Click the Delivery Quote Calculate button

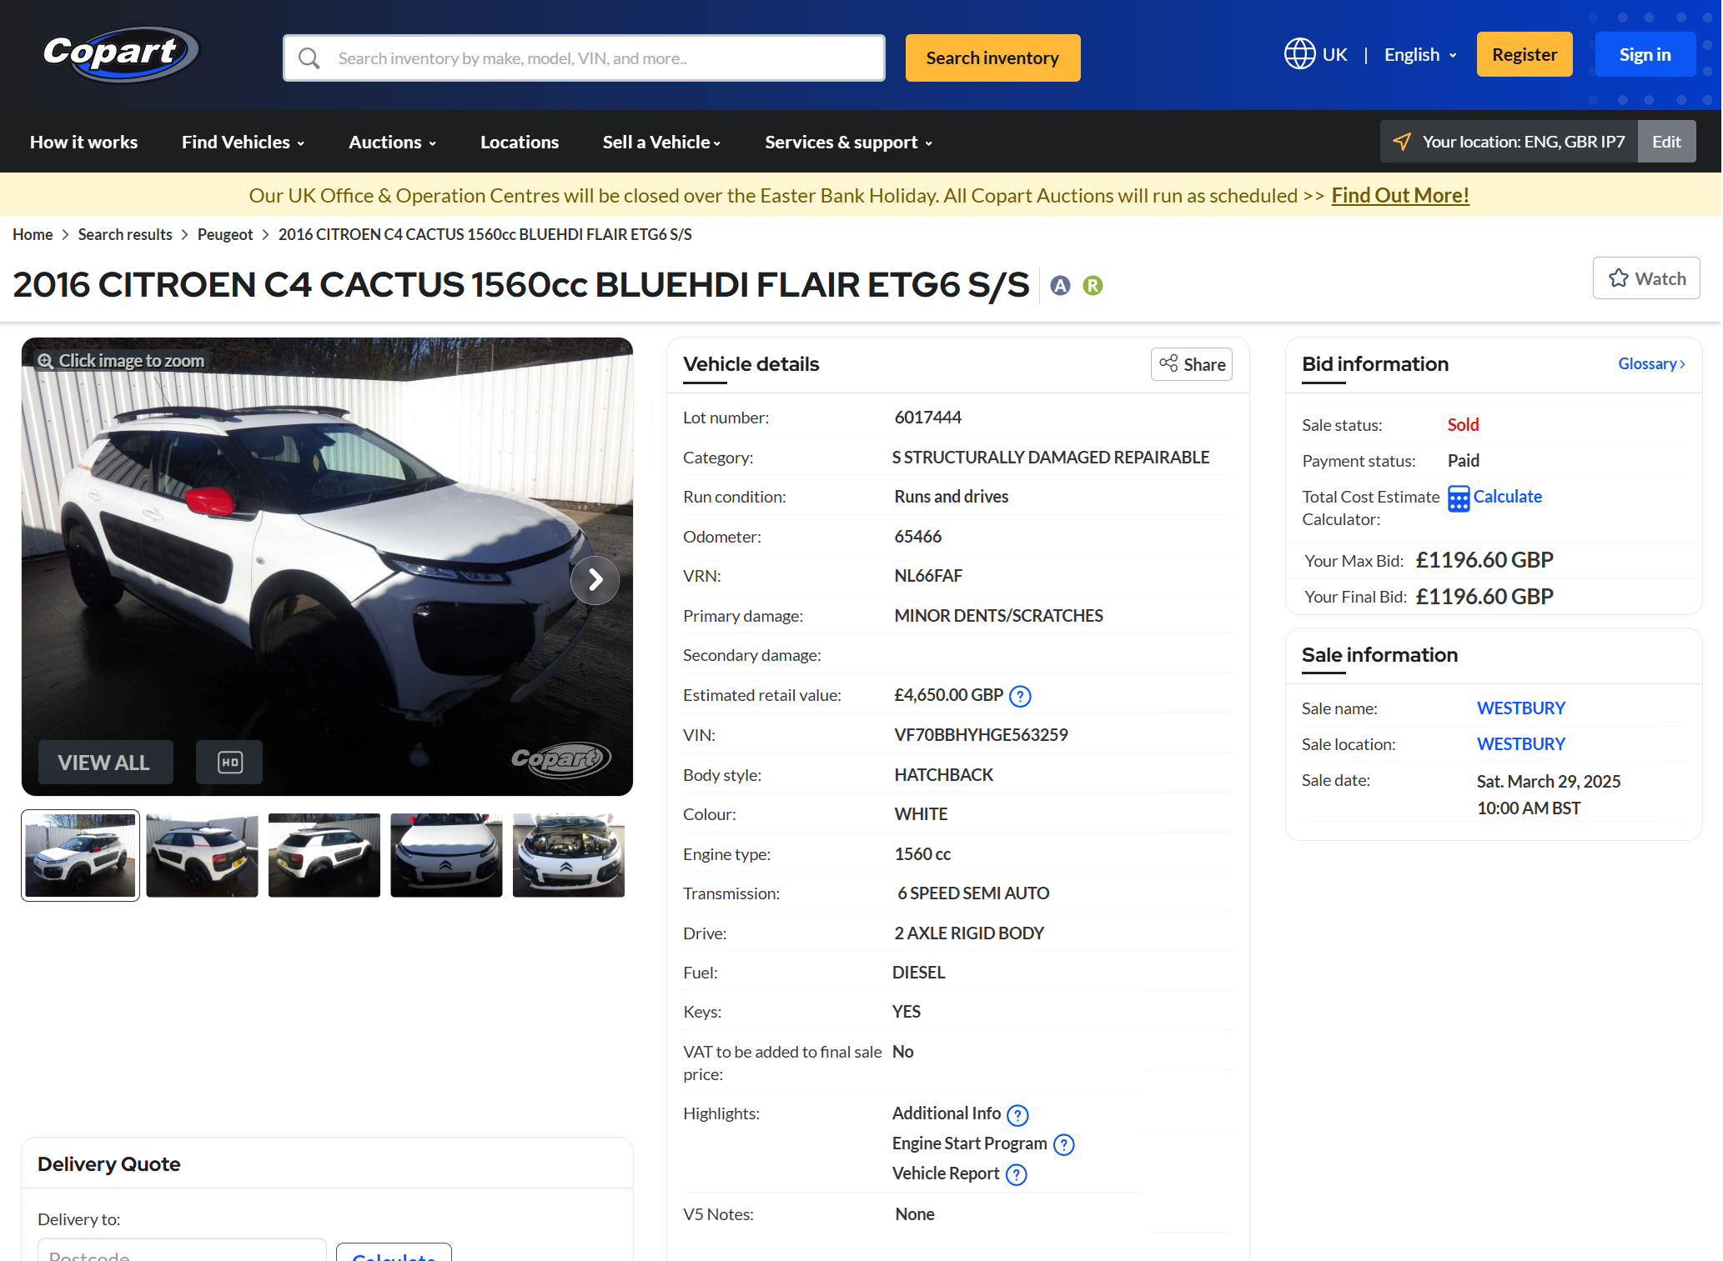[x=394, y=1252]
